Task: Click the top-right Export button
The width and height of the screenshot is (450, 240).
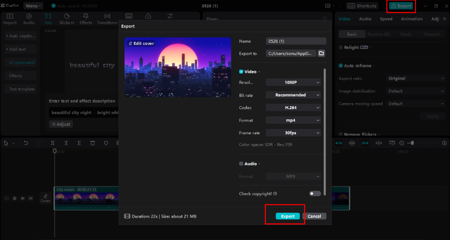Action: coord(401,6)
